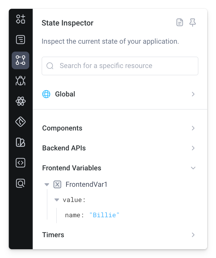Viewport: 216px width, 258px height.
Task: Click the diamond pen sidebar icon
Action: 20,122
